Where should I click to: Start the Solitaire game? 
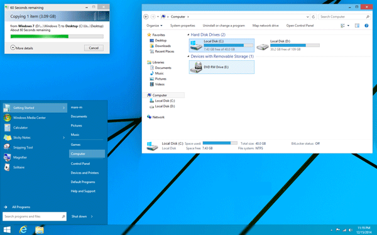19,167
